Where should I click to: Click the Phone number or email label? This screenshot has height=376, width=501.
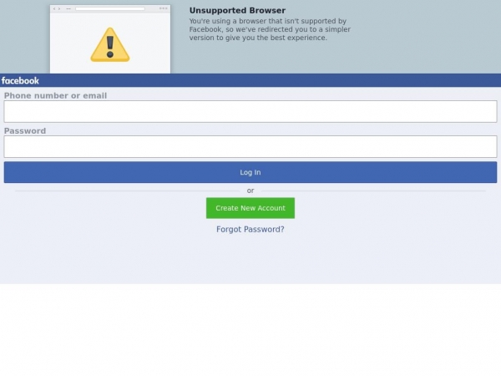point(55,95)
